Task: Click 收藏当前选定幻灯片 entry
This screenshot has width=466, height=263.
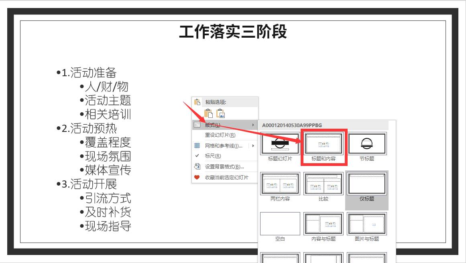Action: [x=225, y=178]
